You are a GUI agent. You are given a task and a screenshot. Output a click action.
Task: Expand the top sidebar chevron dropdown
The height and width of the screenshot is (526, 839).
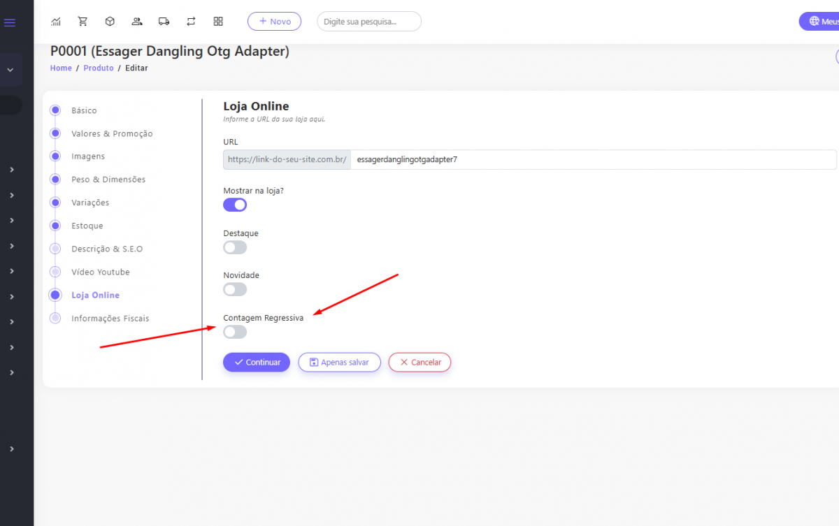tap(10, 70)
